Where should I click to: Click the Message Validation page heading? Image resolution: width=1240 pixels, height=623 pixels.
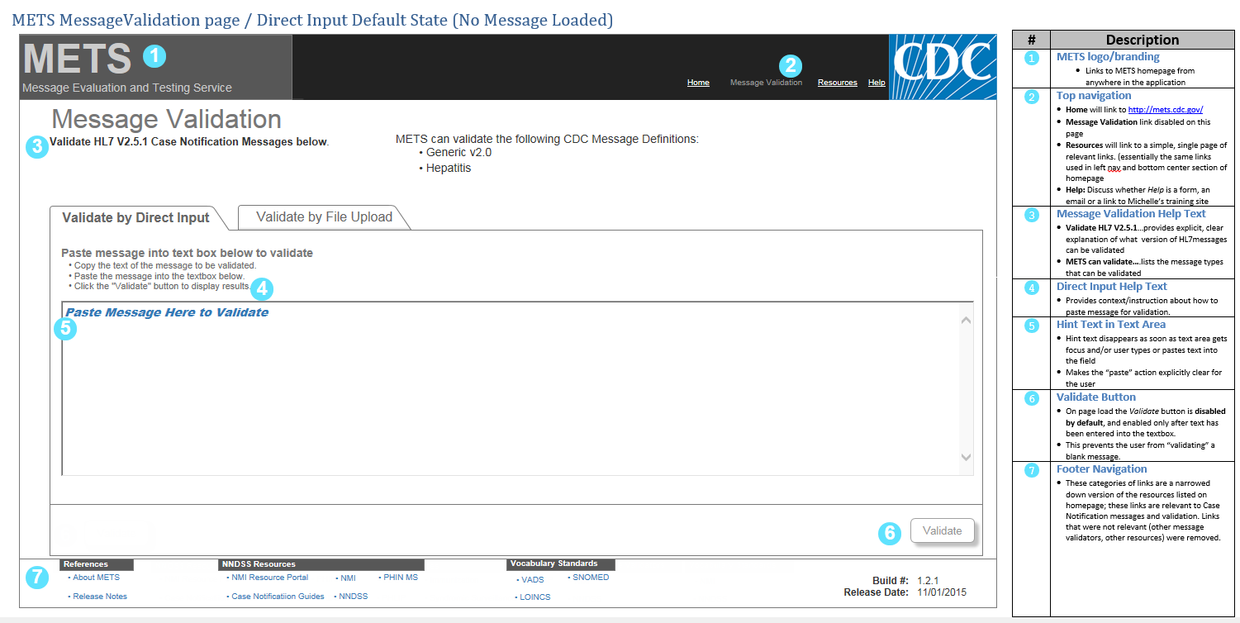(166, 119)
